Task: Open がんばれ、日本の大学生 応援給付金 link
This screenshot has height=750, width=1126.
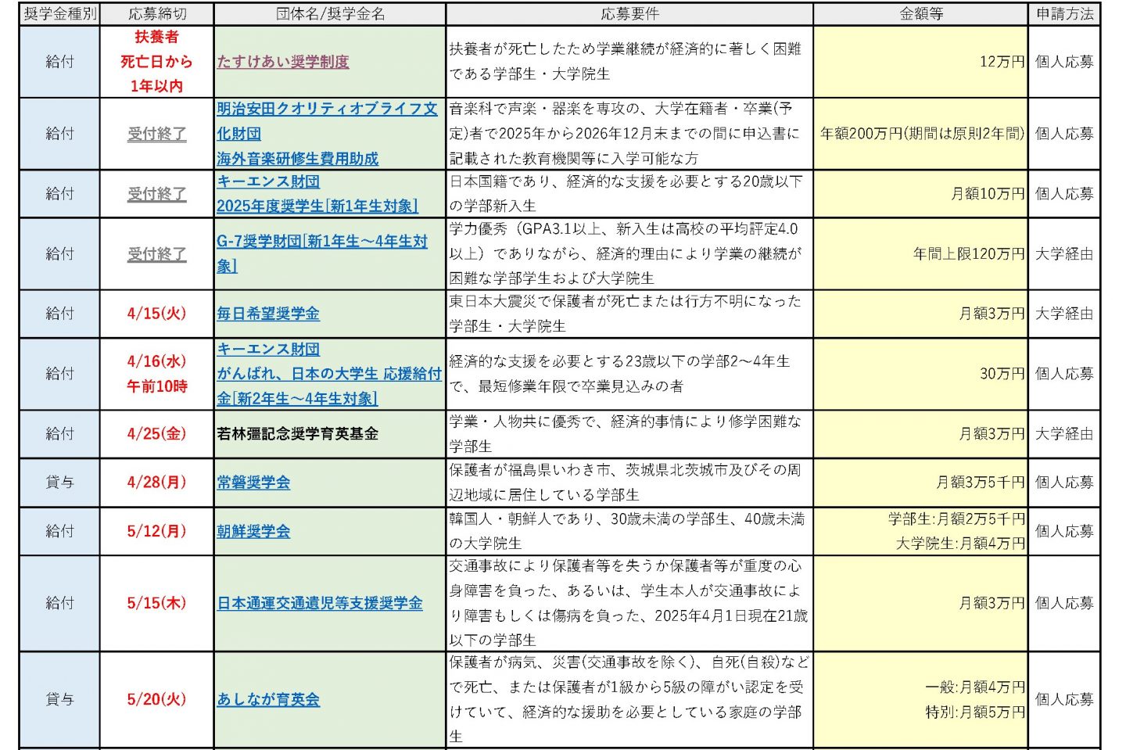Action: click(328, 374)
